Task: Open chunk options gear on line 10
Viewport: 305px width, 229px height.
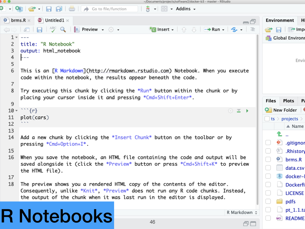Action: [x=231, y=111]
